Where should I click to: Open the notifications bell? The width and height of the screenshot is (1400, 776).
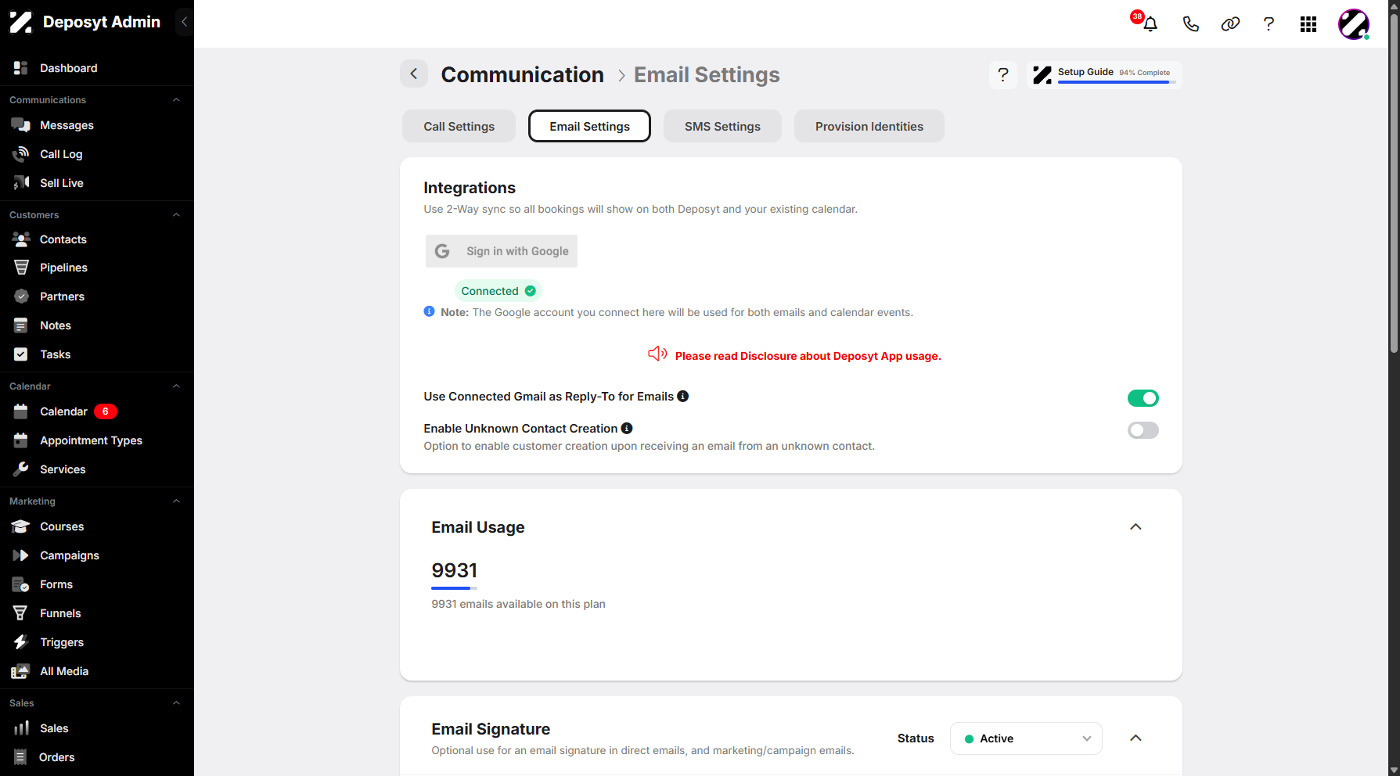coord(1150,24)
